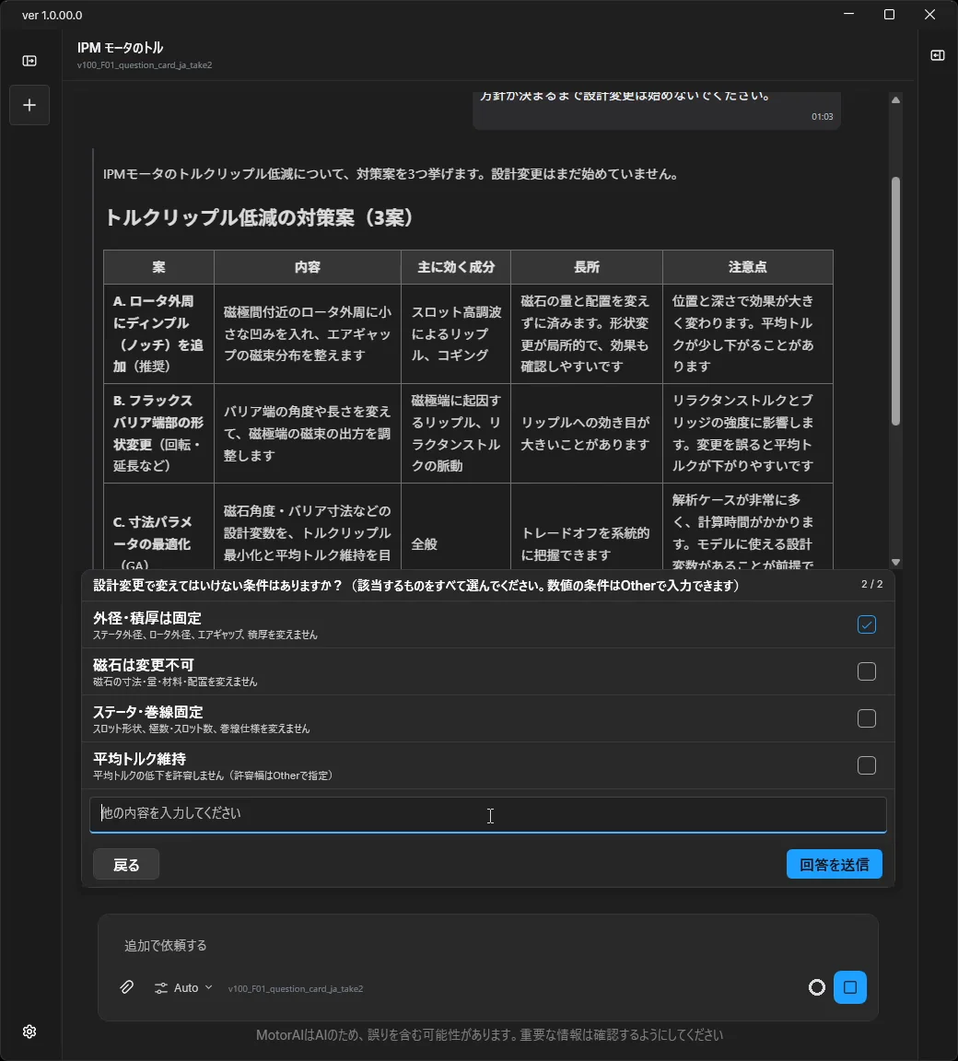Check the 磁石は変更不可 checkbox
The width and height of the screenshot is (958, 1061).
pos(867,671)
